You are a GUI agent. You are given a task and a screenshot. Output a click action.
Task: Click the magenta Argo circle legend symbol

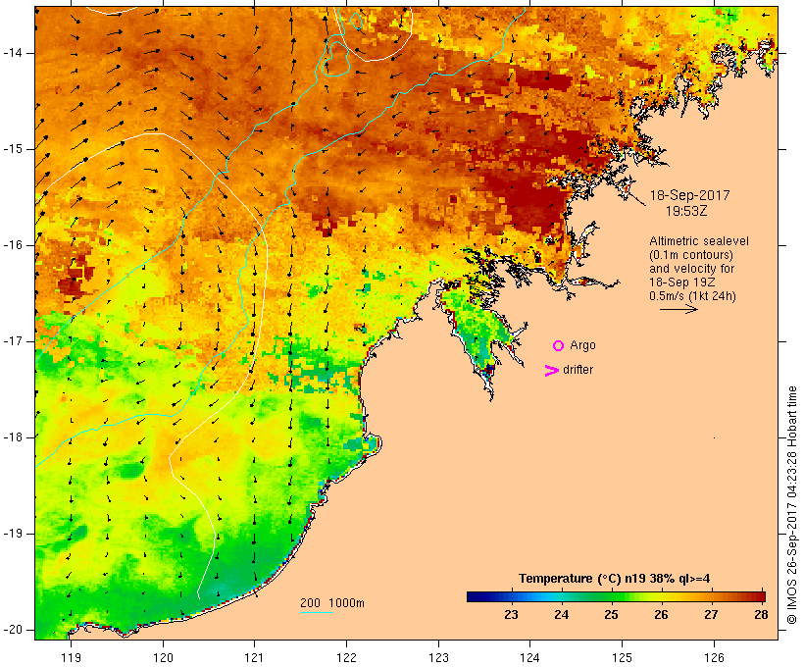click(x=559, y=346)
